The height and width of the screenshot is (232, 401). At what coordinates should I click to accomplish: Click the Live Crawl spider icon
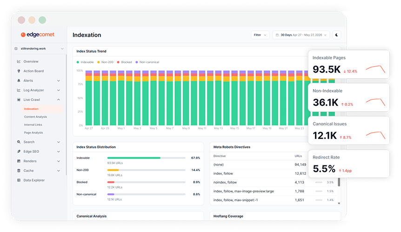click(x=19, y=100)
